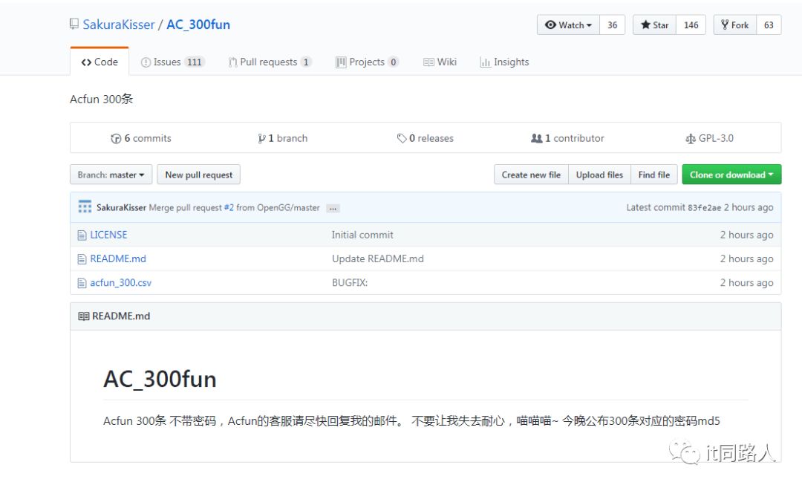
Task: Click the contributors people icon
Action: pyautogui.click(x=537, y=138)
